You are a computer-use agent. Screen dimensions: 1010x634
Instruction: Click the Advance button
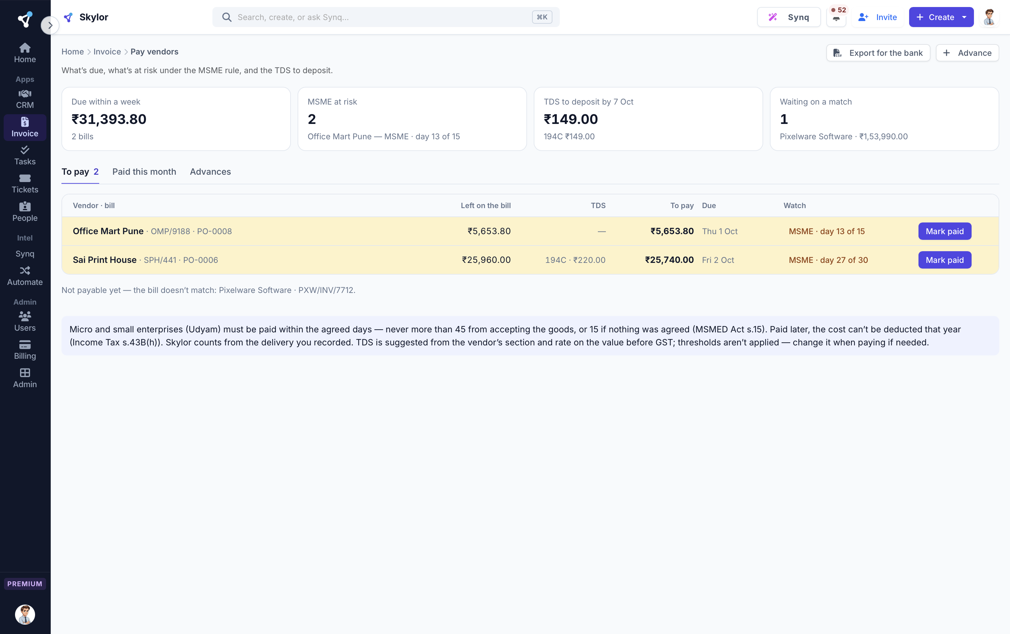point(967,53)
